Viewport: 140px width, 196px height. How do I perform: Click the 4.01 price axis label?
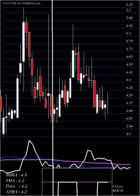pyautogui.click(x=129, y=118)
